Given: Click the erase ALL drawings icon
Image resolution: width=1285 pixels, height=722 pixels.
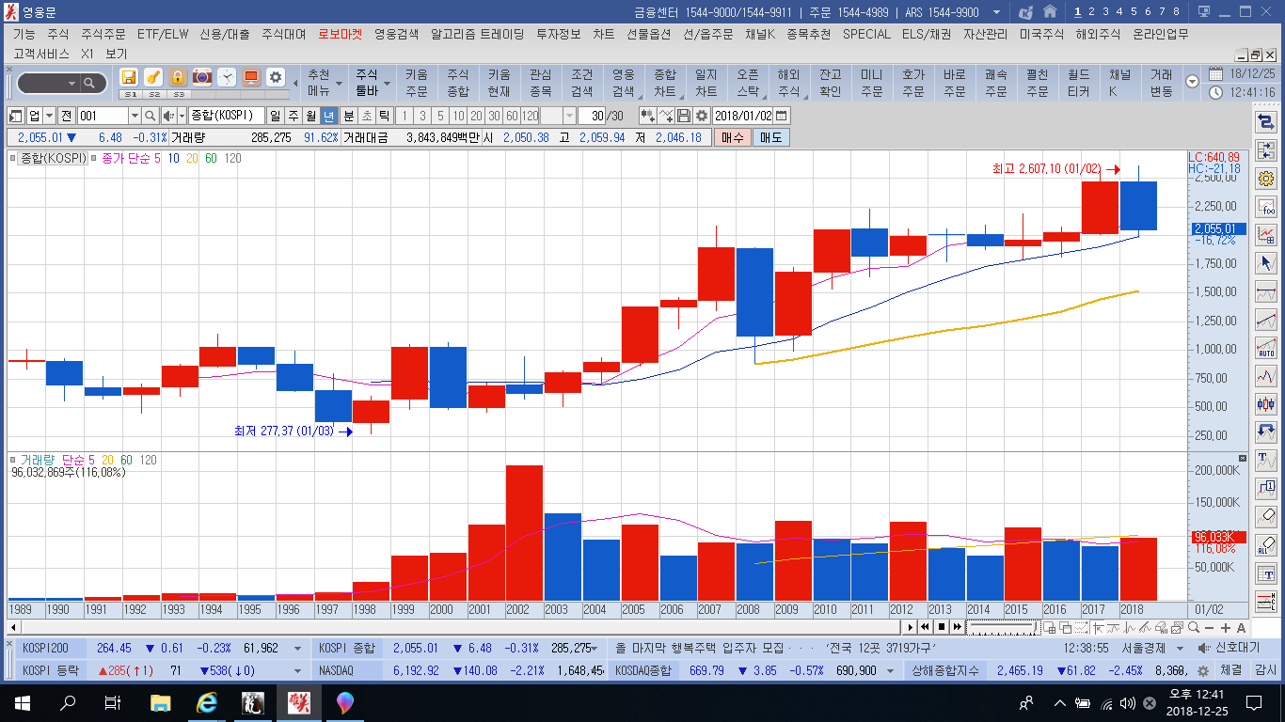Looking at the screenshot, I should click(x=1266, y=544).
